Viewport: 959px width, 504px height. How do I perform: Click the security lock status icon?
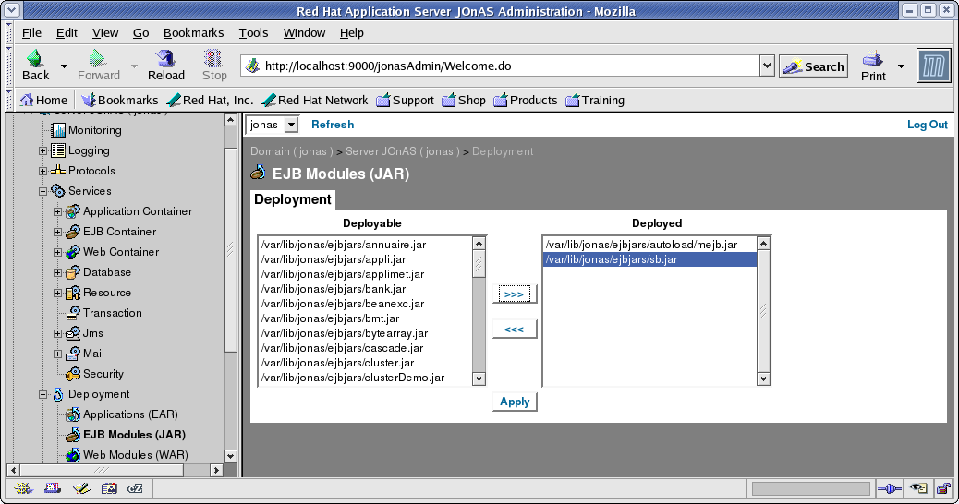pos(943,488)
